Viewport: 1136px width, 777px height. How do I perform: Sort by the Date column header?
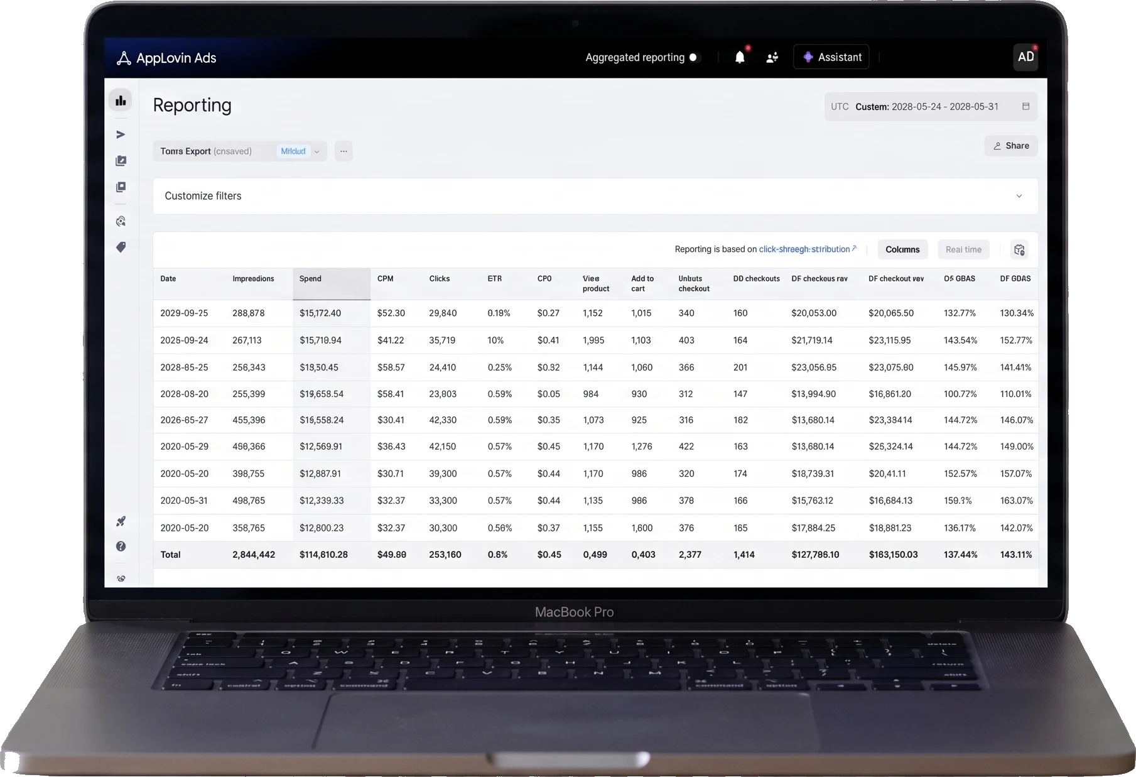(x=168, y=279)
